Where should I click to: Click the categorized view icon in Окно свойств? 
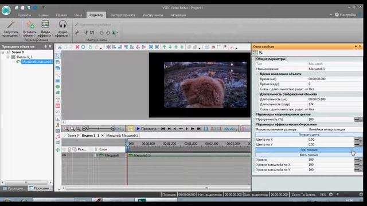coord(255,53)
